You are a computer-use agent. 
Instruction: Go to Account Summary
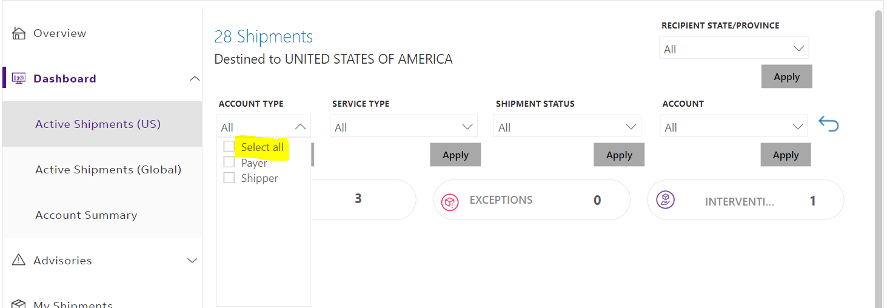pos(86,215)
